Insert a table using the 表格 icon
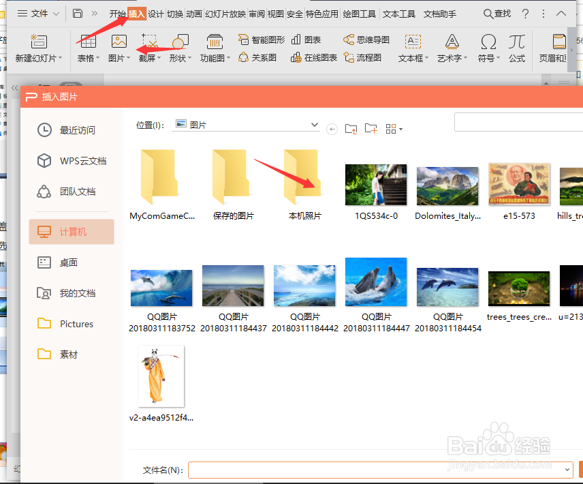 click(x=88, y=42)
